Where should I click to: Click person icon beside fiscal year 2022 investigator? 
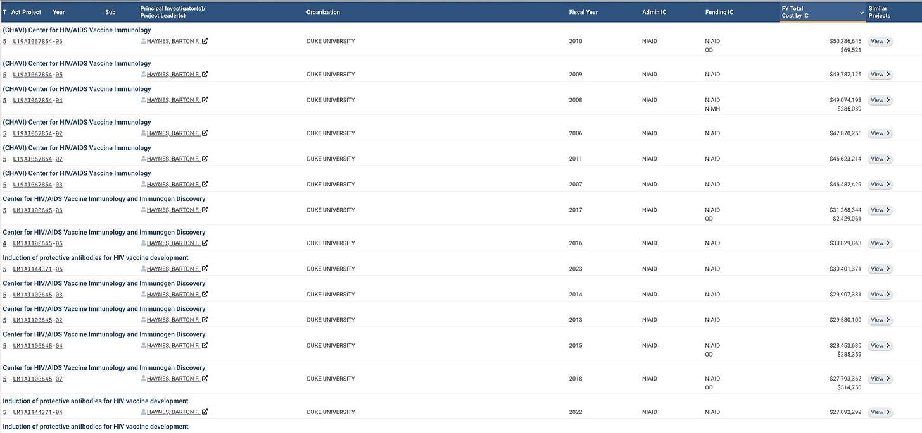click(144, 412)
